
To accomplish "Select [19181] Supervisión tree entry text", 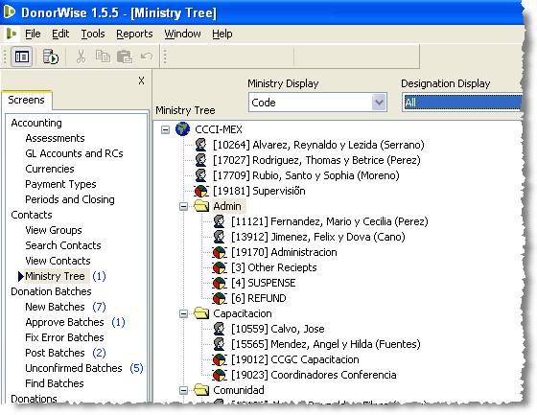I will click(x=259, y=191).
